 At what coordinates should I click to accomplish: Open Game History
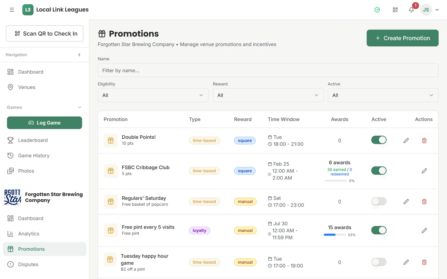click(x=45, y=156)
